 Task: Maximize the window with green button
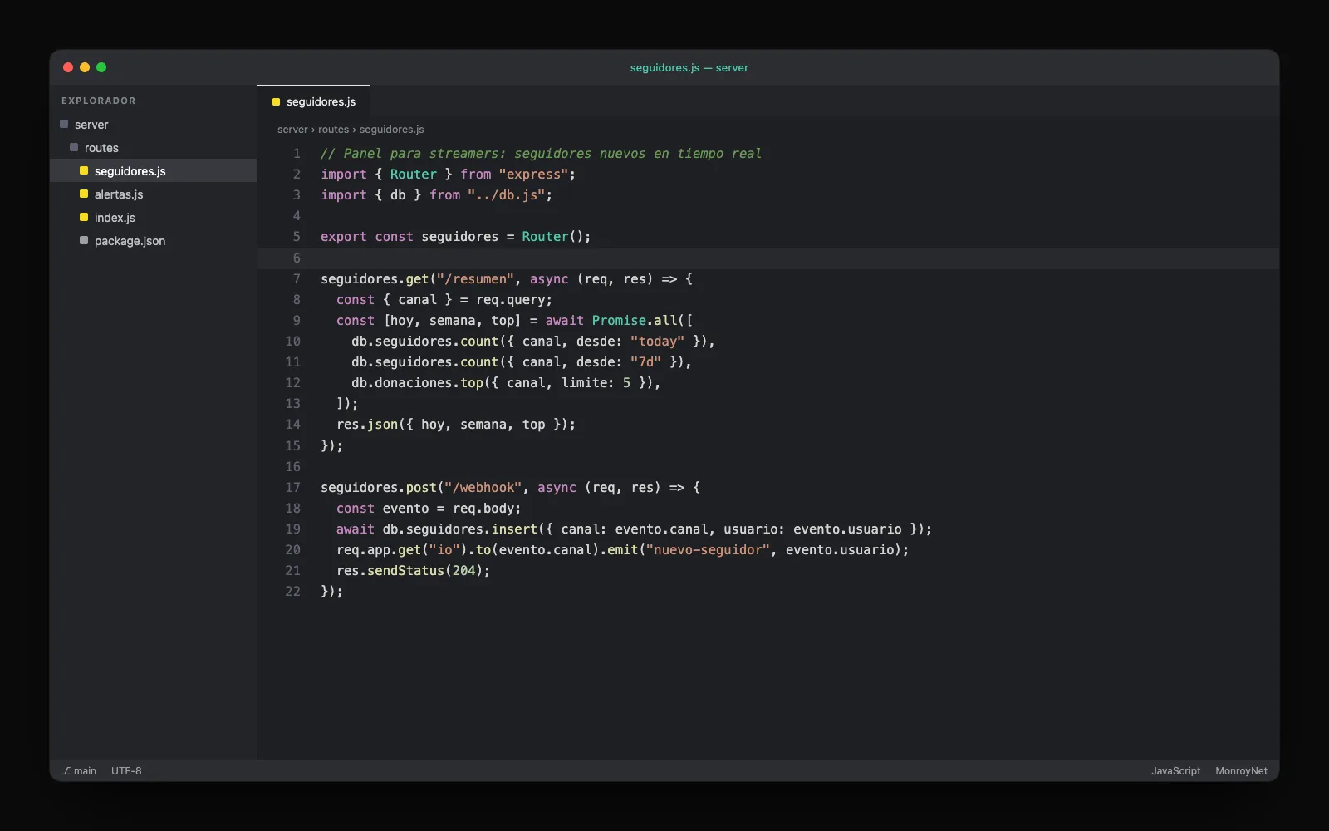pos(101,67)
